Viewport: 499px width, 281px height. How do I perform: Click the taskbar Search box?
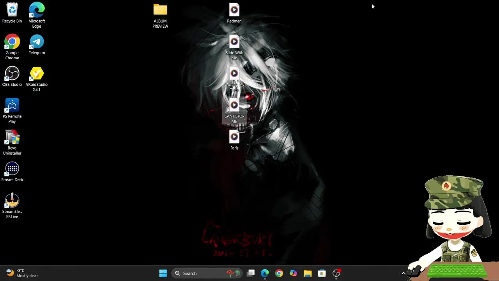[207, 273]
